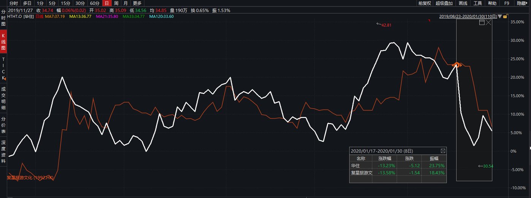This screenshot has width=531, height=198.
Task: Open the 画线 drawing tools
Action: pyautogui.click(x=463, y=3)
